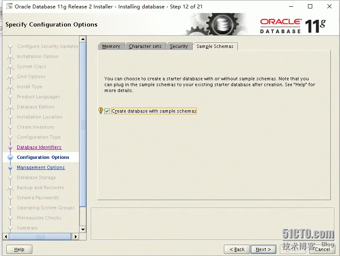Select the Security tab
Screen dimensions: 340x256
pyautogui.click(x=179, y=46)
